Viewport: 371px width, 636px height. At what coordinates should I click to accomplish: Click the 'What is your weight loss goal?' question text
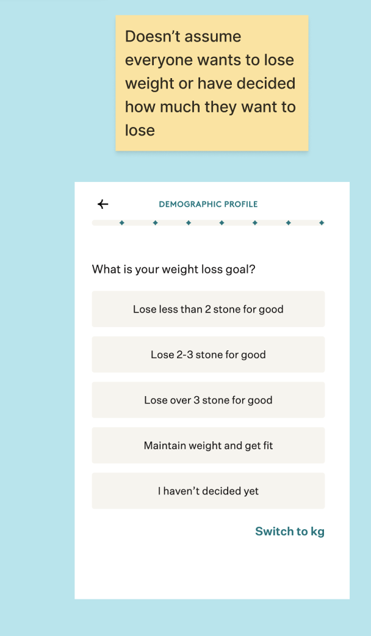pos(173,269)
